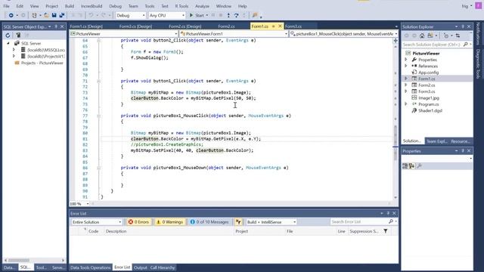484x272 pixels.
Task: Click the Error List search magnifier icon
Action: 391,221
